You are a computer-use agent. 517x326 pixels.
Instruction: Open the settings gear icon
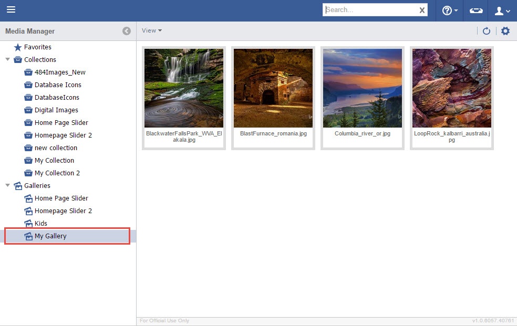point(505,31)
